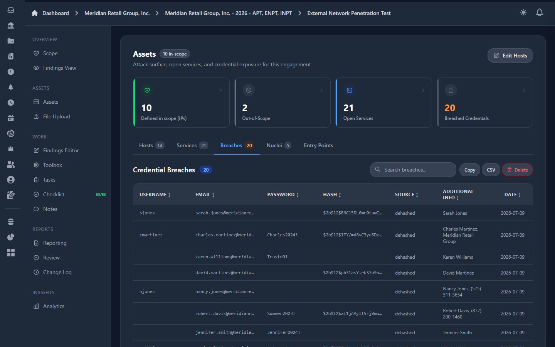
Task: Expand the Out-of-Scope card chevron
Action: coord(321,90)
